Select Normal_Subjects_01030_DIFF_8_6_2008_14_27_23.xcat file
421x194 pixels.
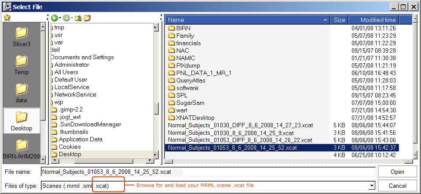[234, 125]
